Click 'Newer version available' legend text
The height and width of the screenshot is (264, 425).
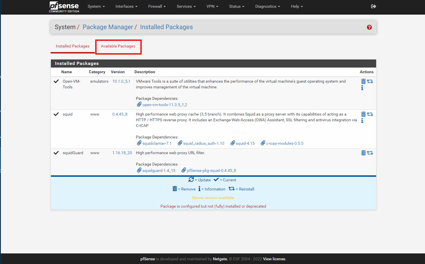[x=213, y=198]
